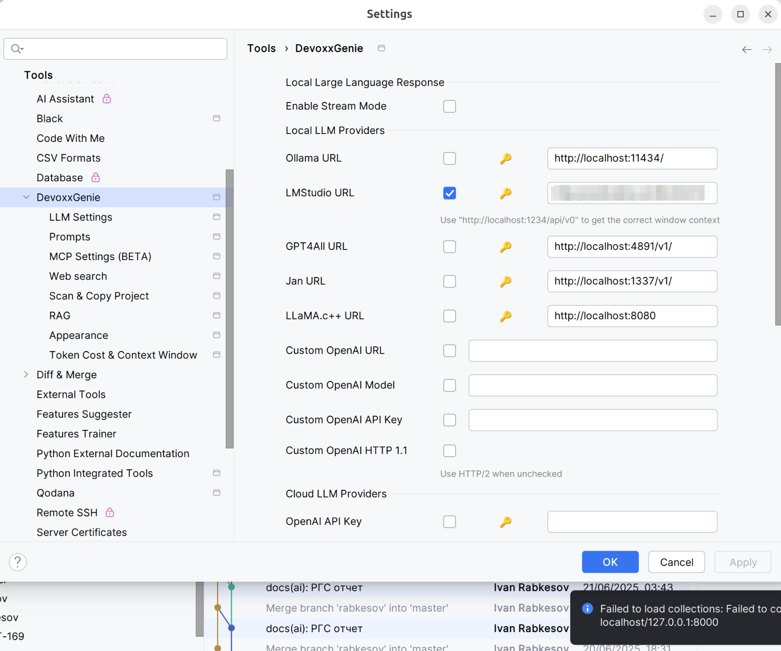
Task: Uncheck the LMStudio URL checkbox
Action: [449, 193]
